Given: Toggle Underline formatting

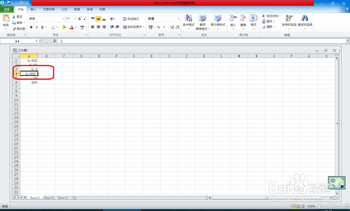Looking at the screenshot, I should coord(42,27).
